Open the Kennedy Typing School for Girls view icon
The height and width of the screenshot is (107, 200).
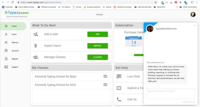pyautogui.click(x=105, y=85)
